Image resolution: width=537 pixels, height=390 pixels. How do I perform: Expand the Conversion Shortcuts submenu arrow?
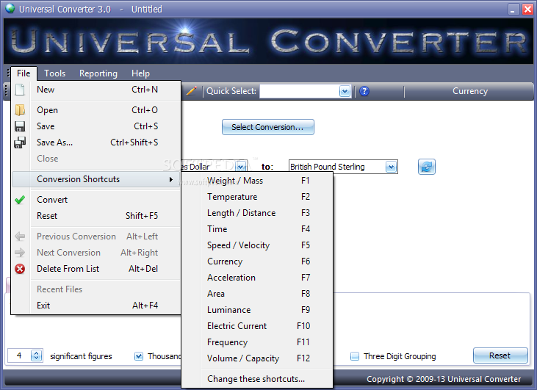click(171, 179)
